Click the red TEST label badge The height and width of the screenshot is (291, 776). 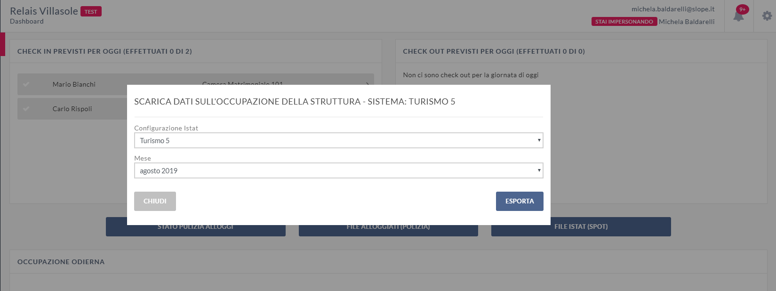pos(91,12)
